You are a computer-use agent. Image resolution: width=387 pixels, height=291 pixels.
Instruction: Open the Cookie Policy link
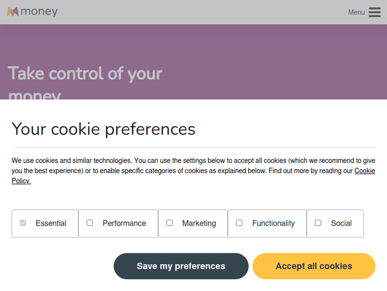[x=364, y=171]
